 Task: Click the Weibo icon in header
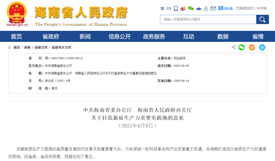[183, 8]
